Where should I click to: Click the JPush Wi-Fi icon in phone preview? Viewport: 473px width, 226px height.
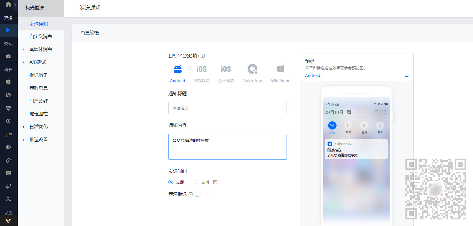pyautogui.click(x=332, y=125)
